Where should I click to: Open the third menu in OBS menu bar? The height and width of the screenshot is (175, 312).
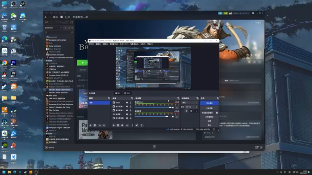105,44
